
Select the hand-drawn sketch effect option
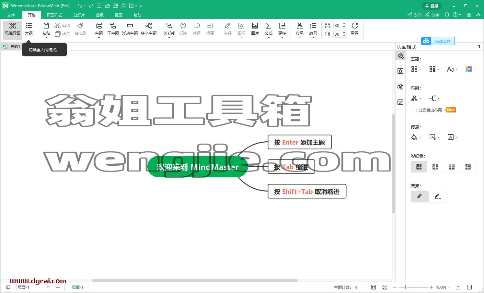tap(438, 196)
